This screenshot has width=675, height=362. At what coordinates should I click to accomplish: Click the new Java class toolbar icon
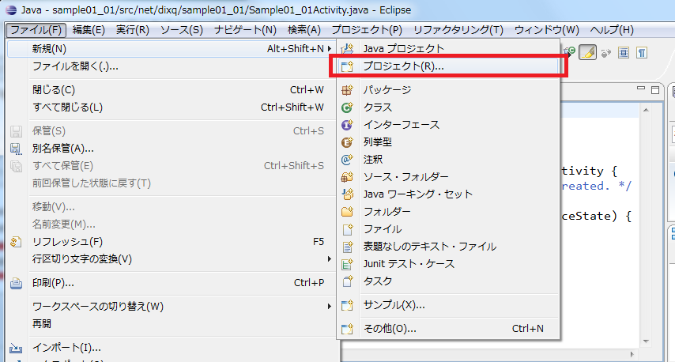[570, 51]
